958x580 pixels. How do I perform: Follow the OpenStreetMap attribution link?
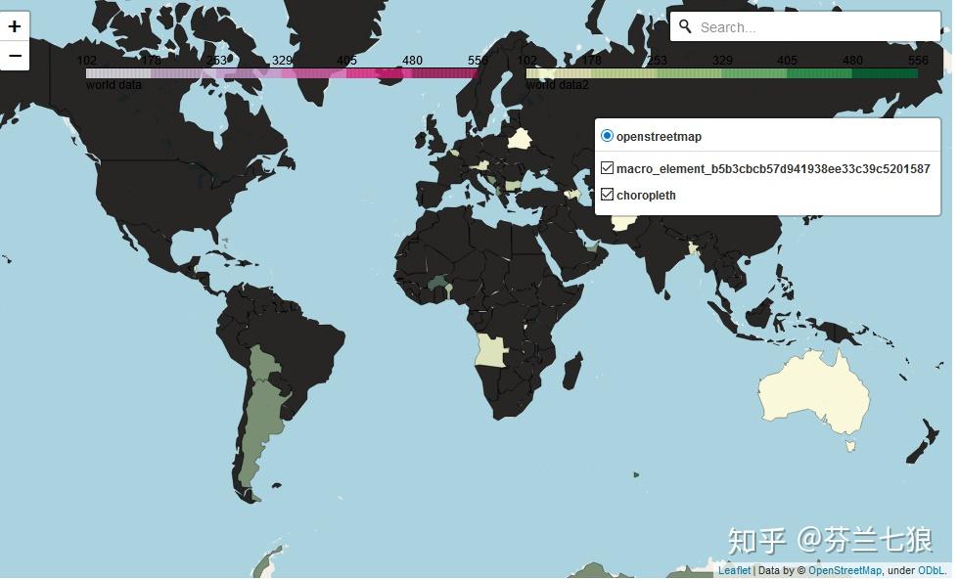[844, 570]
